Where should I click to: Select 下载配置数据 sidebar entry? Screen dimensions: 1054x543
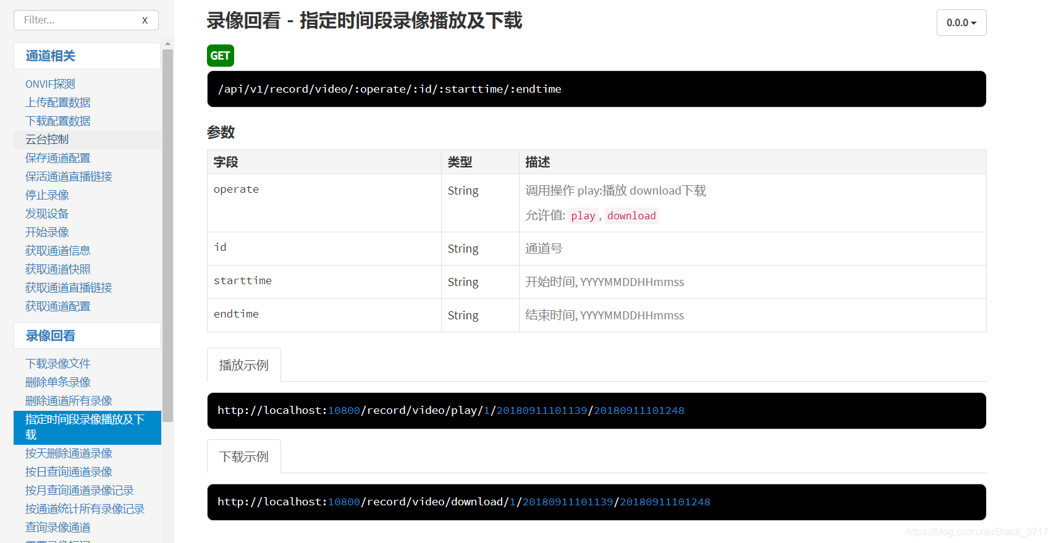(58, 121)
